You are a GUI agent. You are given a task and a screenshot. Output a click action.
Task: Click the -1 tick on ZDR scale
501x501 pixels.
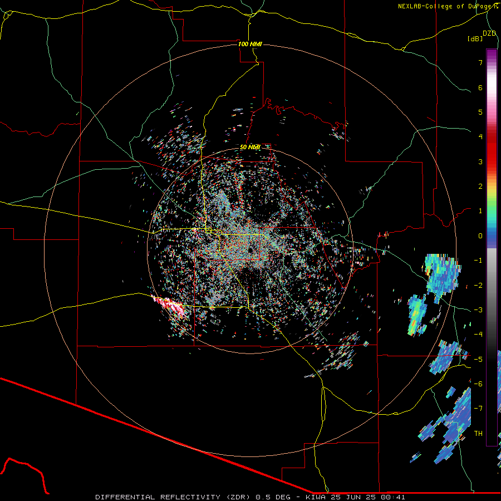478,261
